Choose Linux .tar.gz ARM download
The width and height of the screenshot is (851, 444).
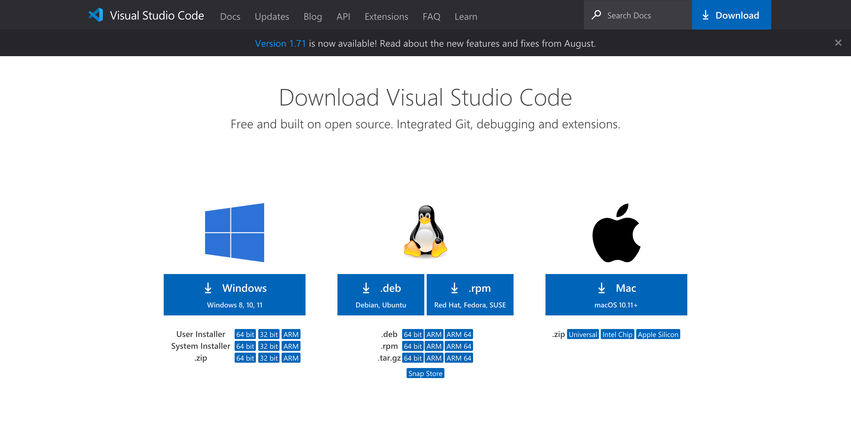(x=433, y=358)
